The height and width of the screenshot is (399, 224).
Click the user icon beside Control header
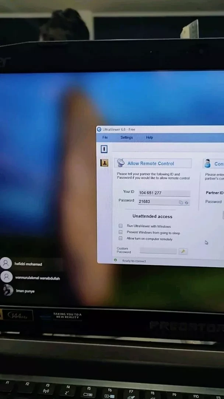coord(207,163)
